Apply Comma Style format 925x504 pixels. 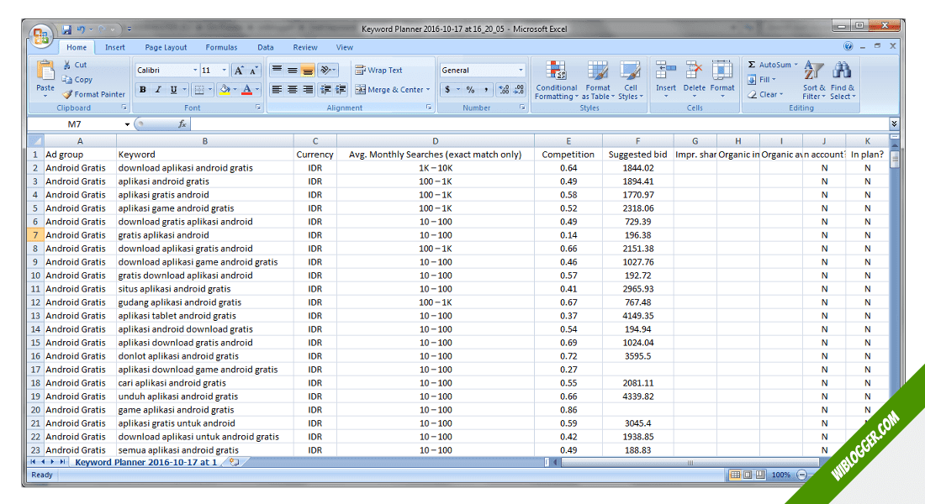tap(486, 90)
